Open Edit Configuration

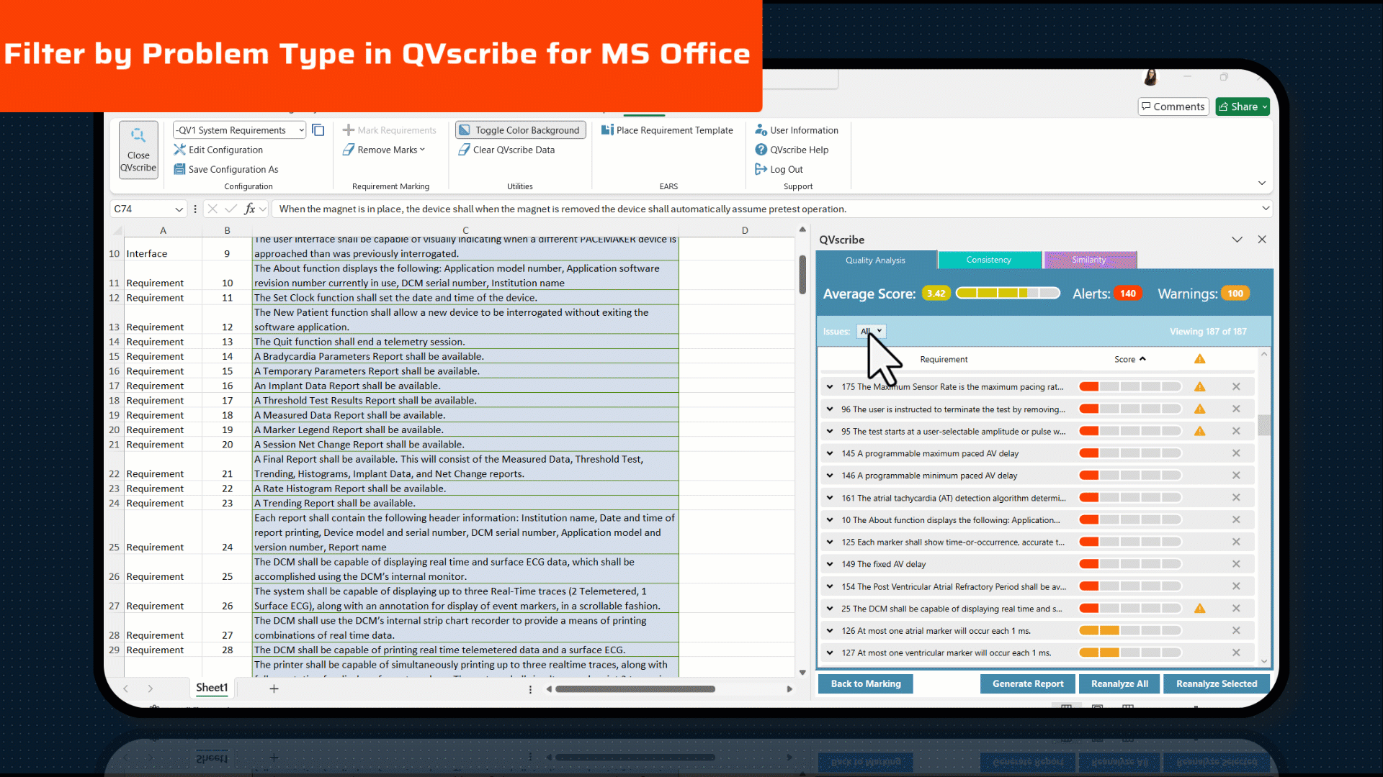point(218,150)
